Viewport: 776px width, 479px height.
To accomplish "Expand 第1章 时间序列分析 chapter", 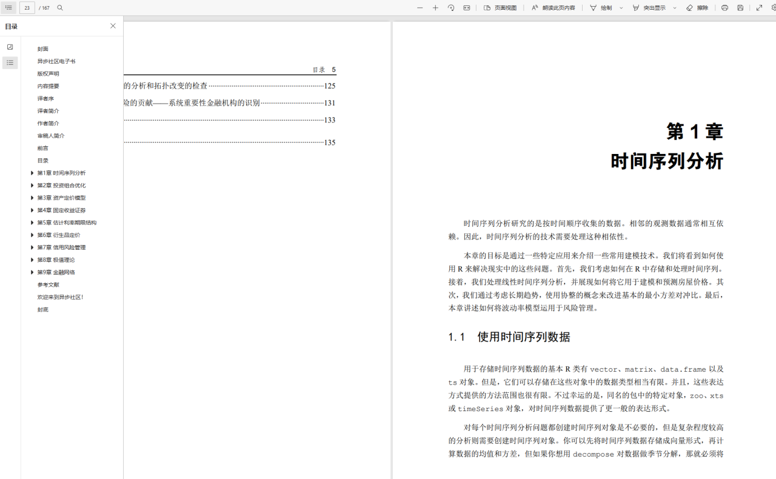I will (x=32, y=173).
